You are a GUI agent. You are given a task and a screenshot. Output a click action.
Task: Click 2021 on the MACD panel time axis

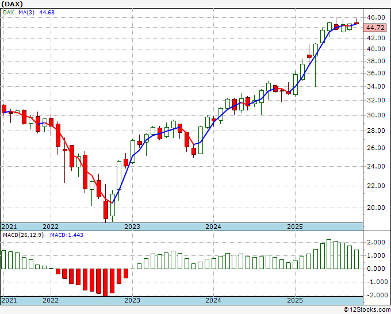tap(9, 300)
